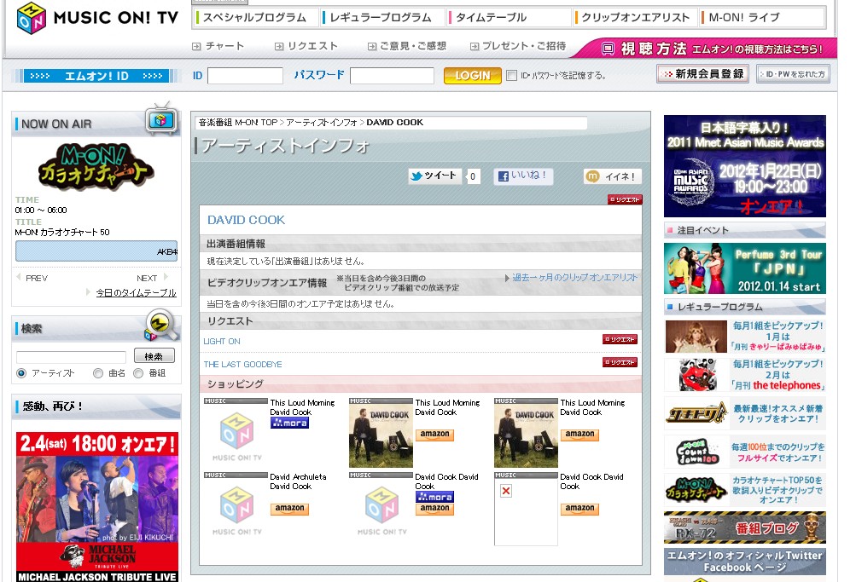Open the スペシャルプログラム menu

[x=255, y=17]
